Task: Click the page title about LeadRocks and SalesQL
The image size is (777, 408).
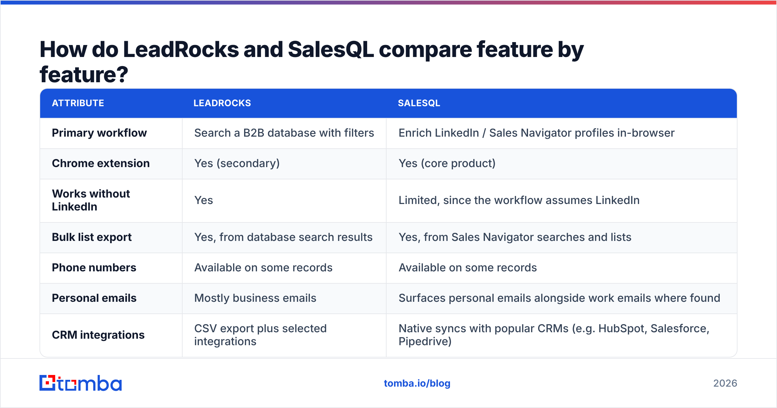Action: point(311,62)
